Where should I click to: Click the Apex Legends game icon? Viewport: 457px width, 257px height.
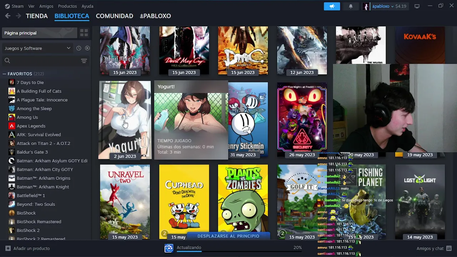[x=12, y=126]
